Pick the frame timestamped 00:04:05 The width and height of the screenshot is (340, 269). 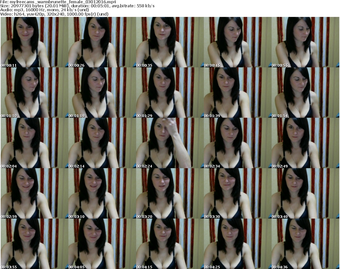[102, 244]
